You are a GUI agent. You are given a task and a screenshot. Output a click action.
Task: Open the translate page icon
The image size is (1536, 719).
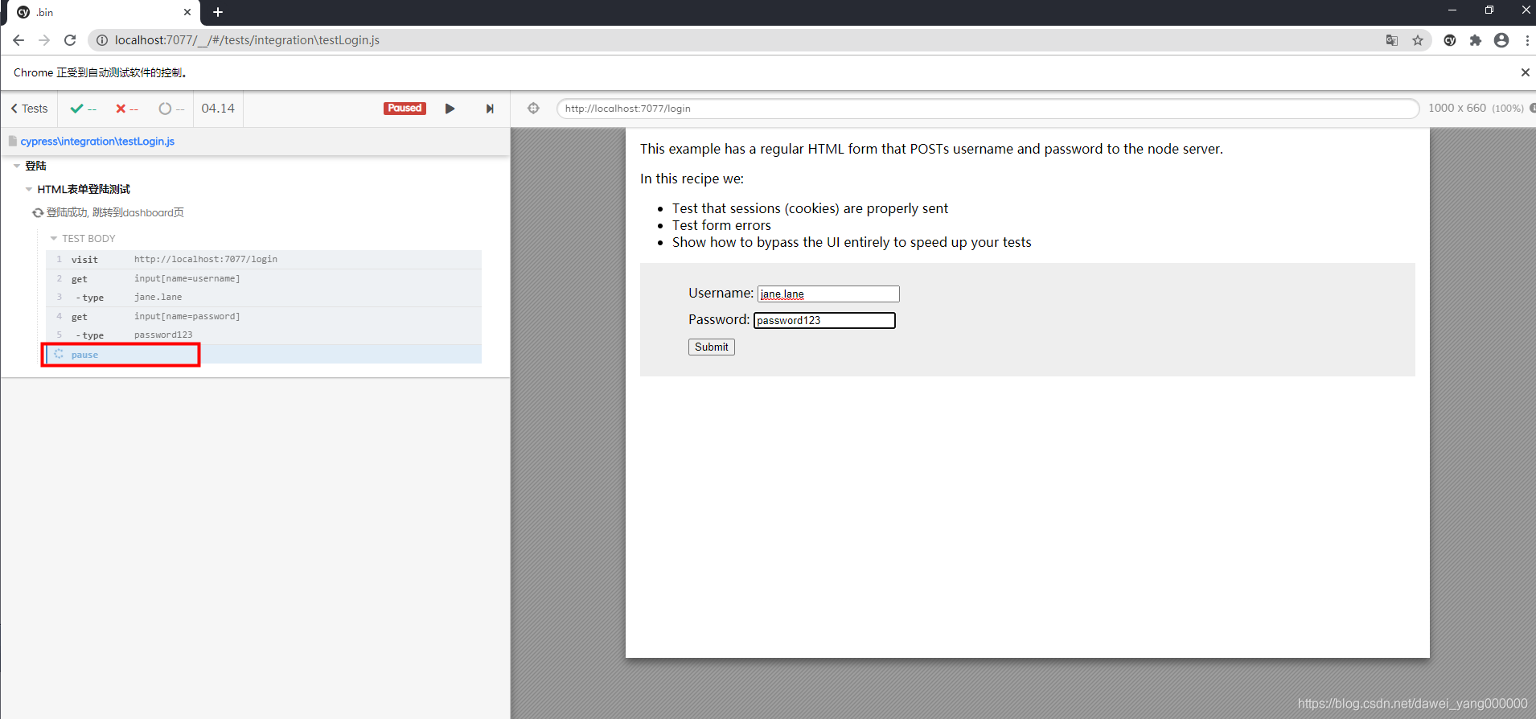1392,40
